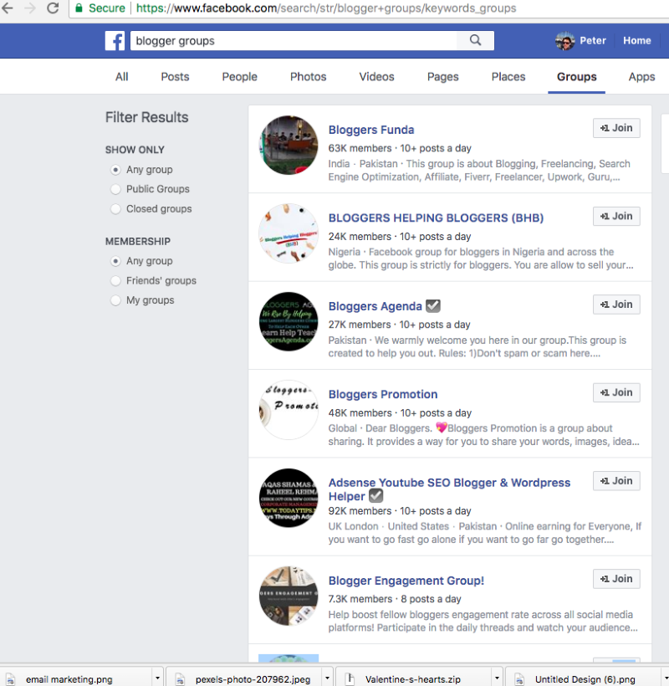This screenshot has height=686, width=669.
Task: Click '63K members' text under Bloggers Funda
Action: [x=360, y=148]
